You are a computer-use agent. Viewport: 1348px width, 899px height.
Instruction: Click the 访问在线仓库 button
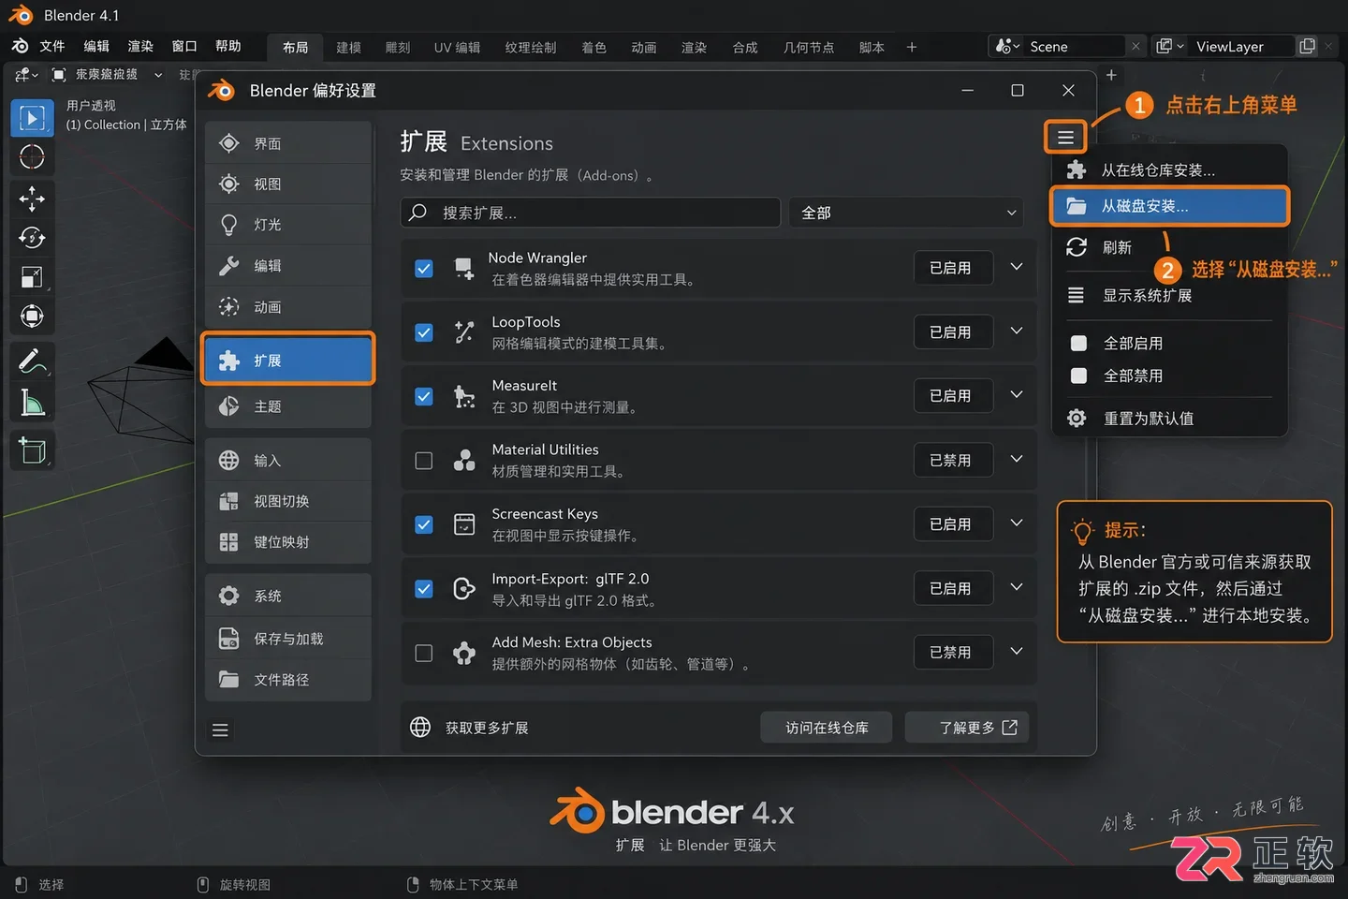(827, 728)
